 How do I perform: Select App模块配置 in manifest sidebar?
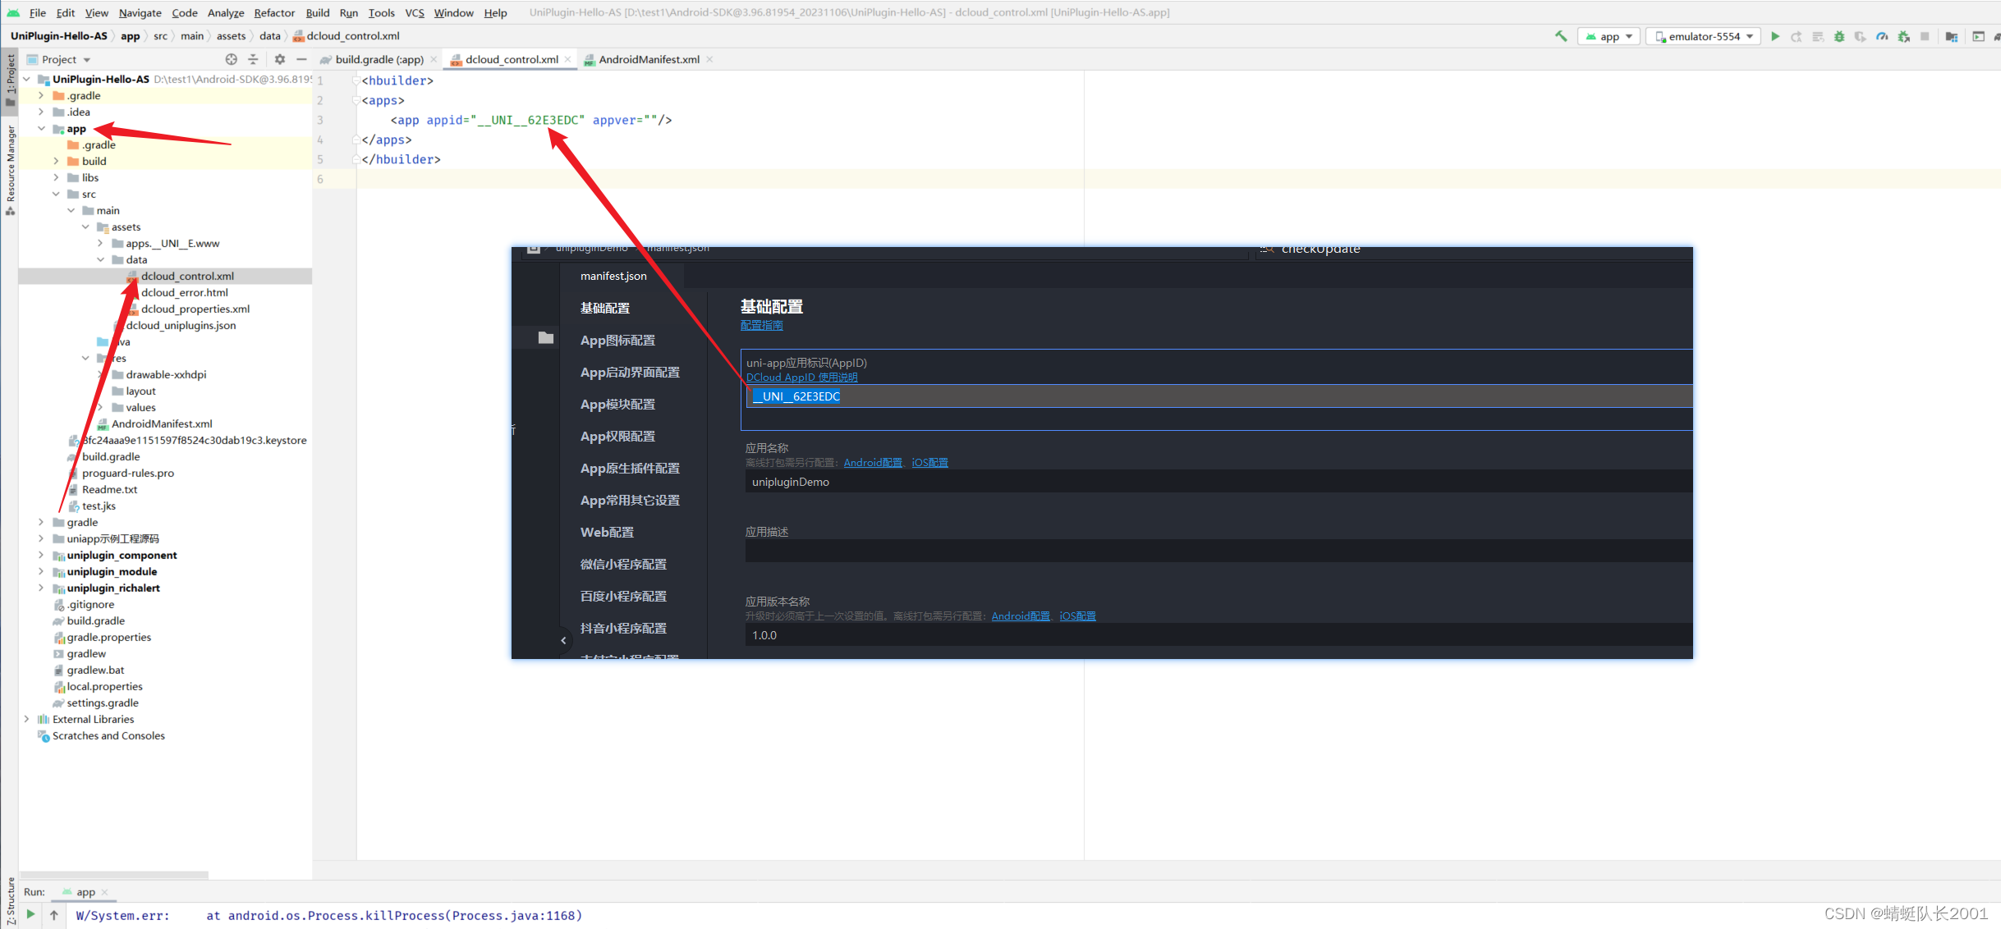(617, 405)
